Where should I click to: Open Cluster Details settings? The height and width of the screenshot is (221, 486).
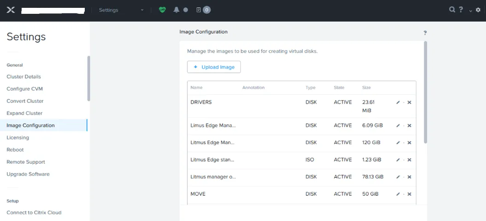23,76
